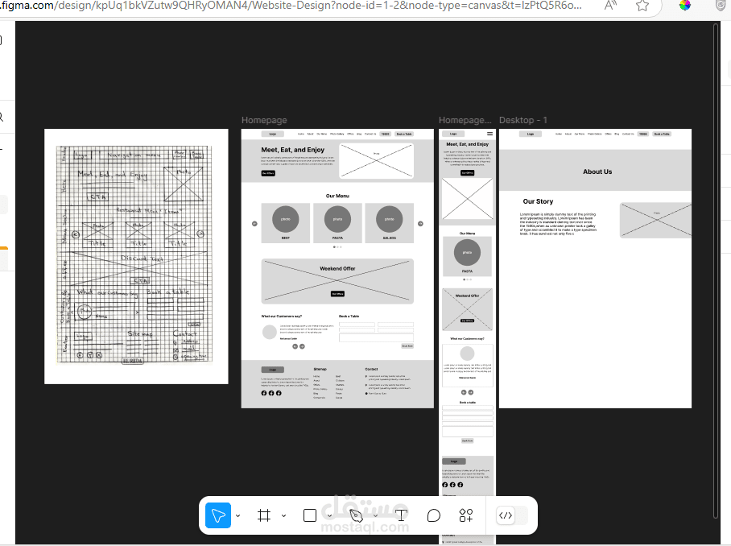
Task: Select the Pen tool
Action: pyautogui.click(x=356, y=515)
